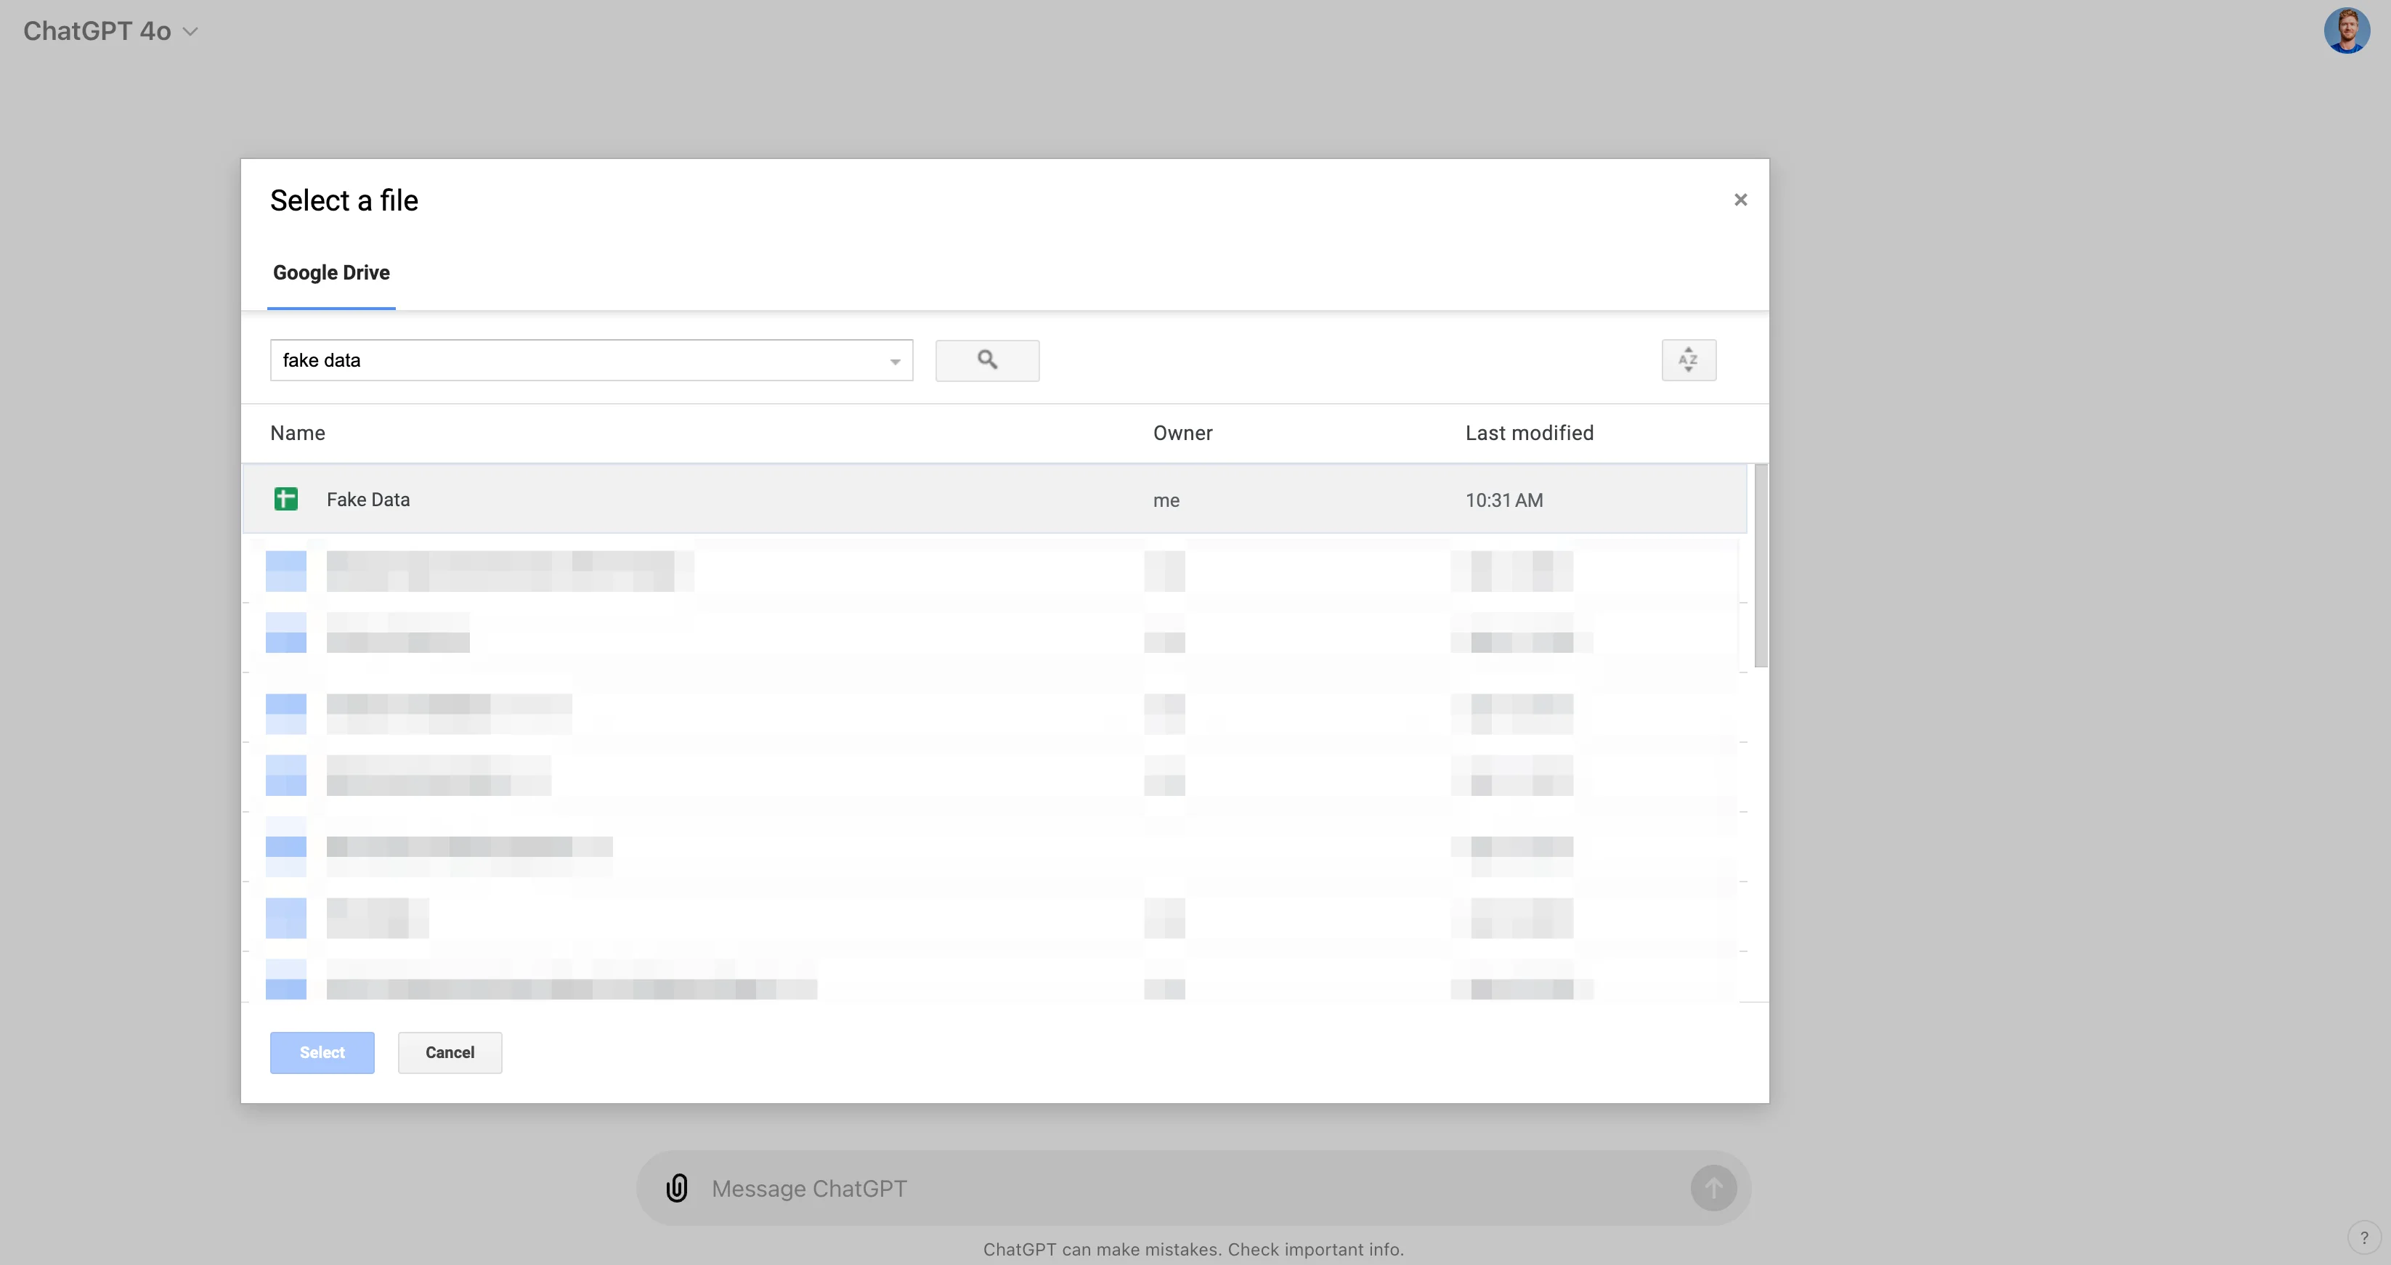Click the send message arrow button
The width and height of the screenshot is (2391, 1265).
(1713, 1187)
